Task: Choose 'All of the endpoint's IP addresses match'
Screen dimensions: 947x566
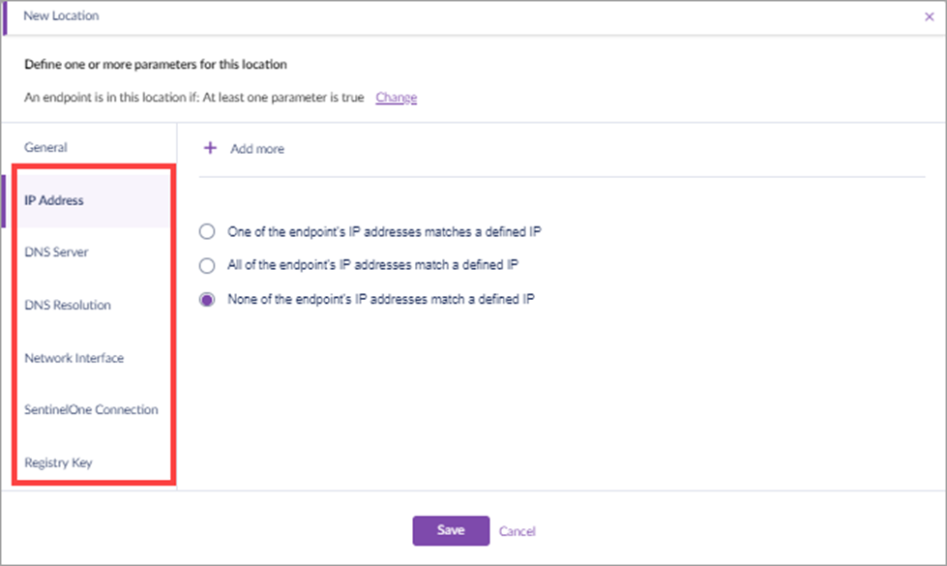Action: click(x=207, y=265)
